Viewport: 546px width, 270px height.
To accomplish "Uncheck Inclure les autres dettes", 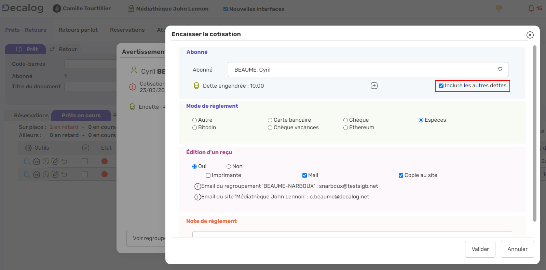I will [x=441, y=86].
